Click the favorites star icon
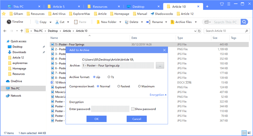Viewport: 253px width, 136px height. (x=4, y=14)
